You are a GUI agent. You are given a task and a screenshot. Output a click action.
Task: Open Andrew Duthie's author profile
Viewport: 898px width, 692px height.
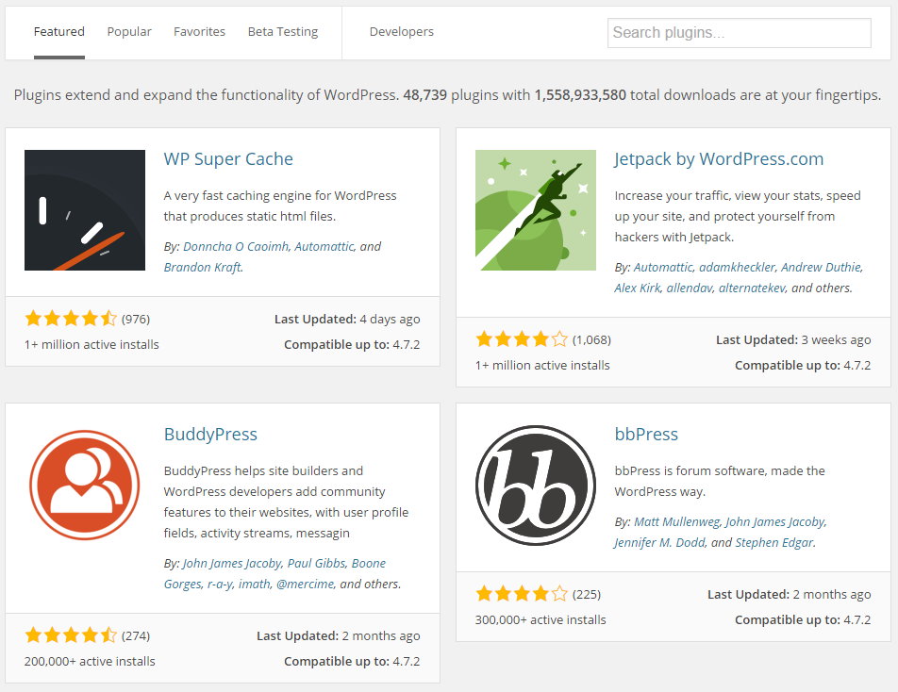pyautogui.click(x=822, y=267)
